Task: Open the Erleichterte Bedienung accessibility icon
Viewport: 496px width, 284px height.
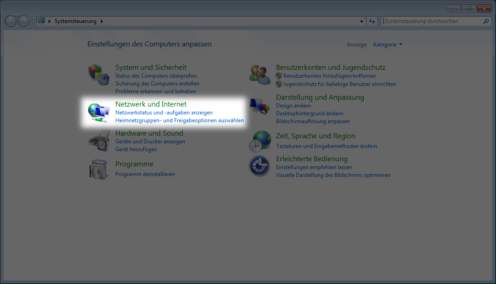Action: coord(259,166)
